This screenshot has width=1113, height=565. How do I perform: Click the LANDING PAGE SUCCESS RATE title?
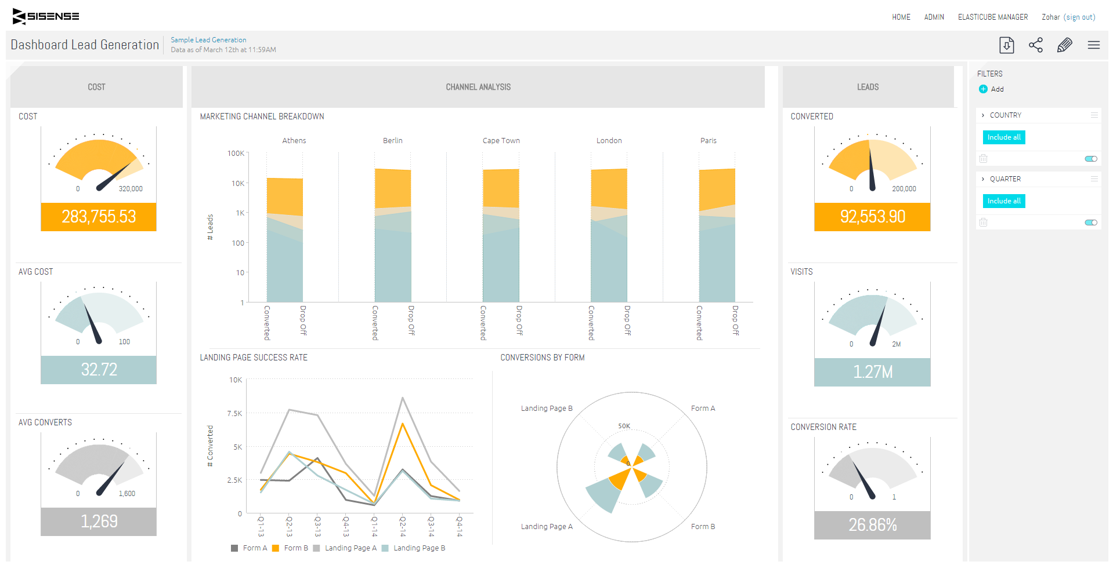(254, 358)
